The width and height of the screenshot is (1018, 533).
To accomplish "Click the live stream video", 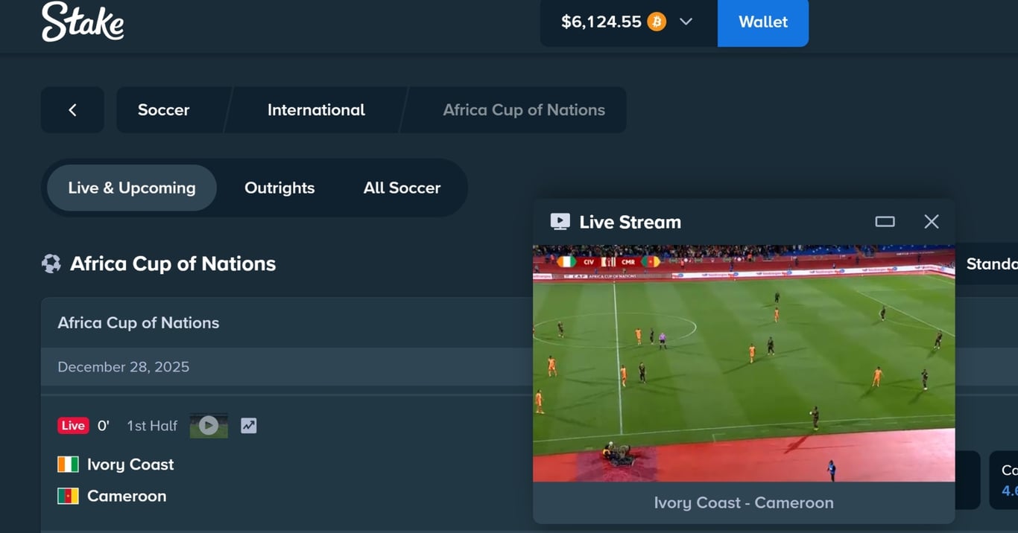I will pyautogui.click(x=744, y=363).
